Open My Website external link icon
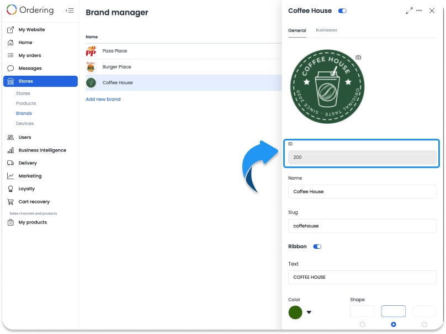 (x=10, y=30)
